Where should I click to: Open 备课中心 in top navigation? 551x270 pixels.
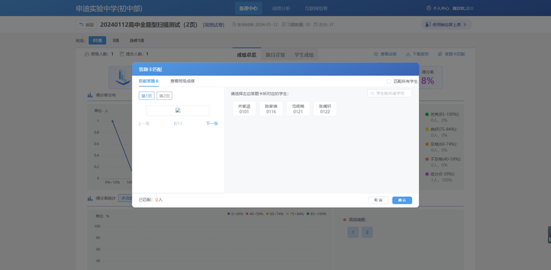[249, 8]
